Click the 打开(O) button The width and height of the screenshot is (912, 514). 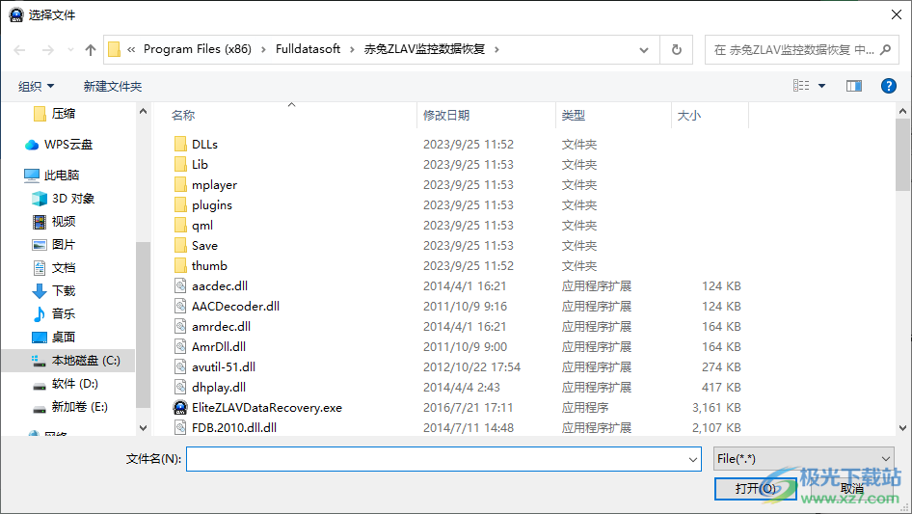[x=756, y=488]
